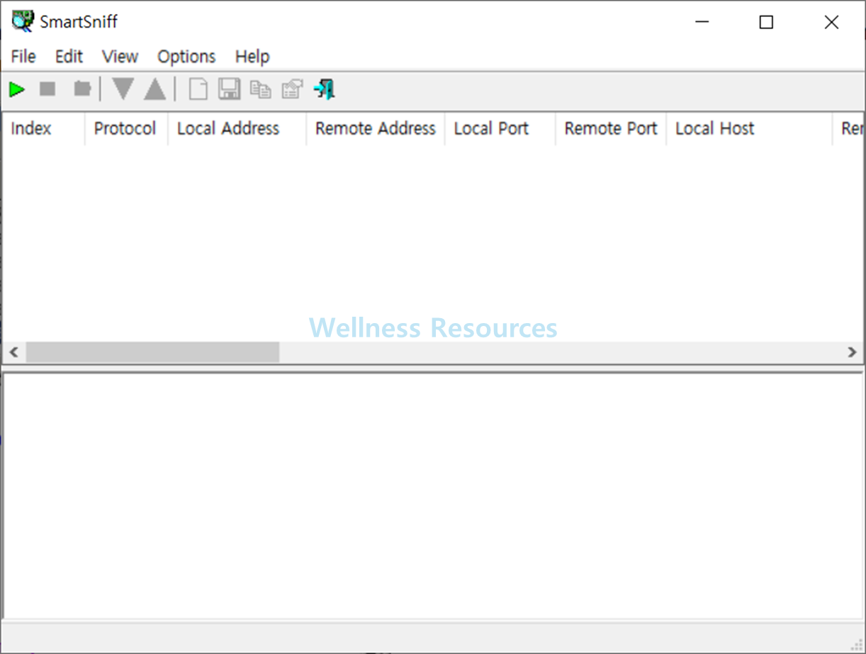Click the SmartSniff application icon in title bar

click(23, 21)
